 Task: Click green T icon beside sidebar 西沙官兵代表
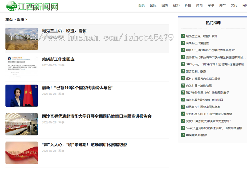183,57
